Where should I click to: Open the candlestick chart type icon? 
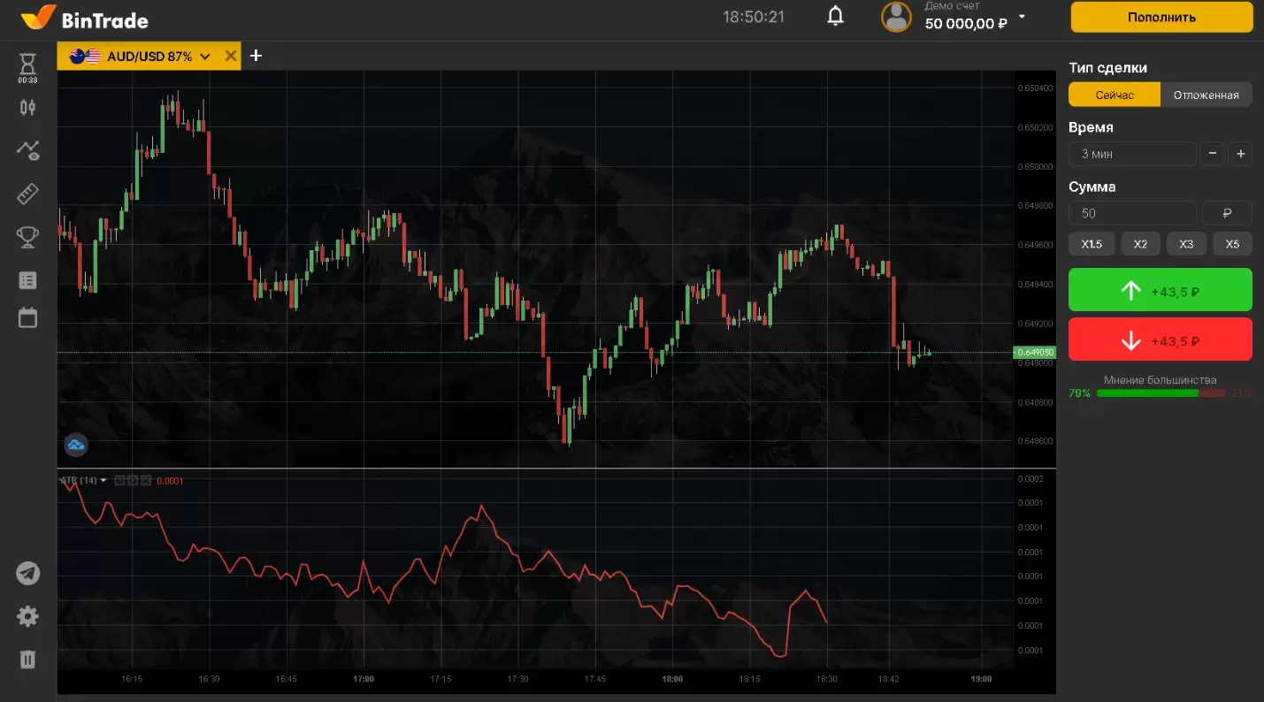[x=27, y=107]
